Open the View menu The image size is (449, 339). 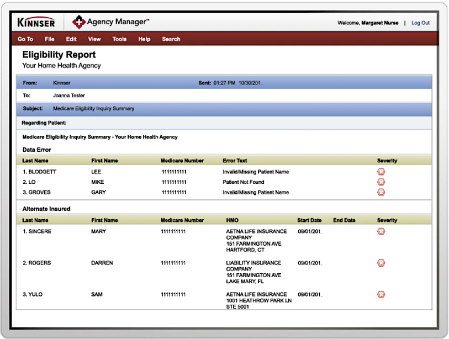(94, 39)
